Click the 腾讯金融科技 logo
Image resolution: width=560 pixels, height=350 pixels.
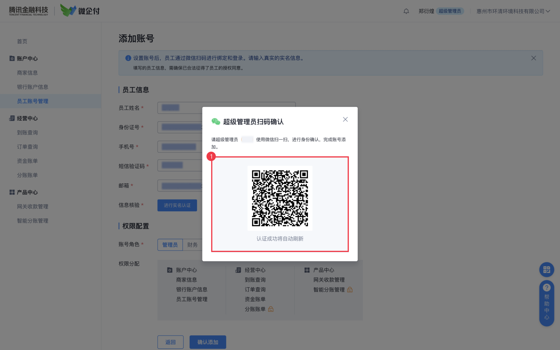point(29,11)
